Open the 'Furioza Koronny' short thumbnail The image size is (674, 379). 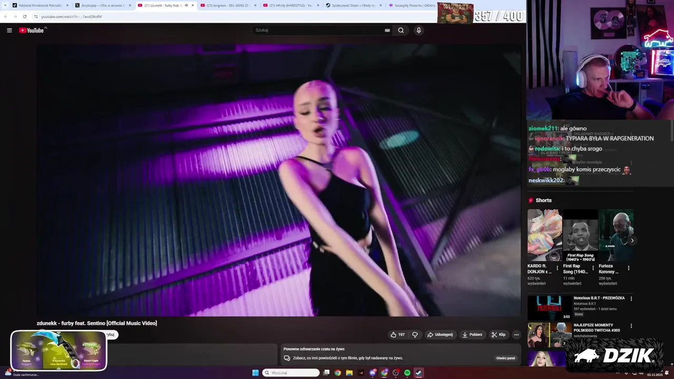616,235
